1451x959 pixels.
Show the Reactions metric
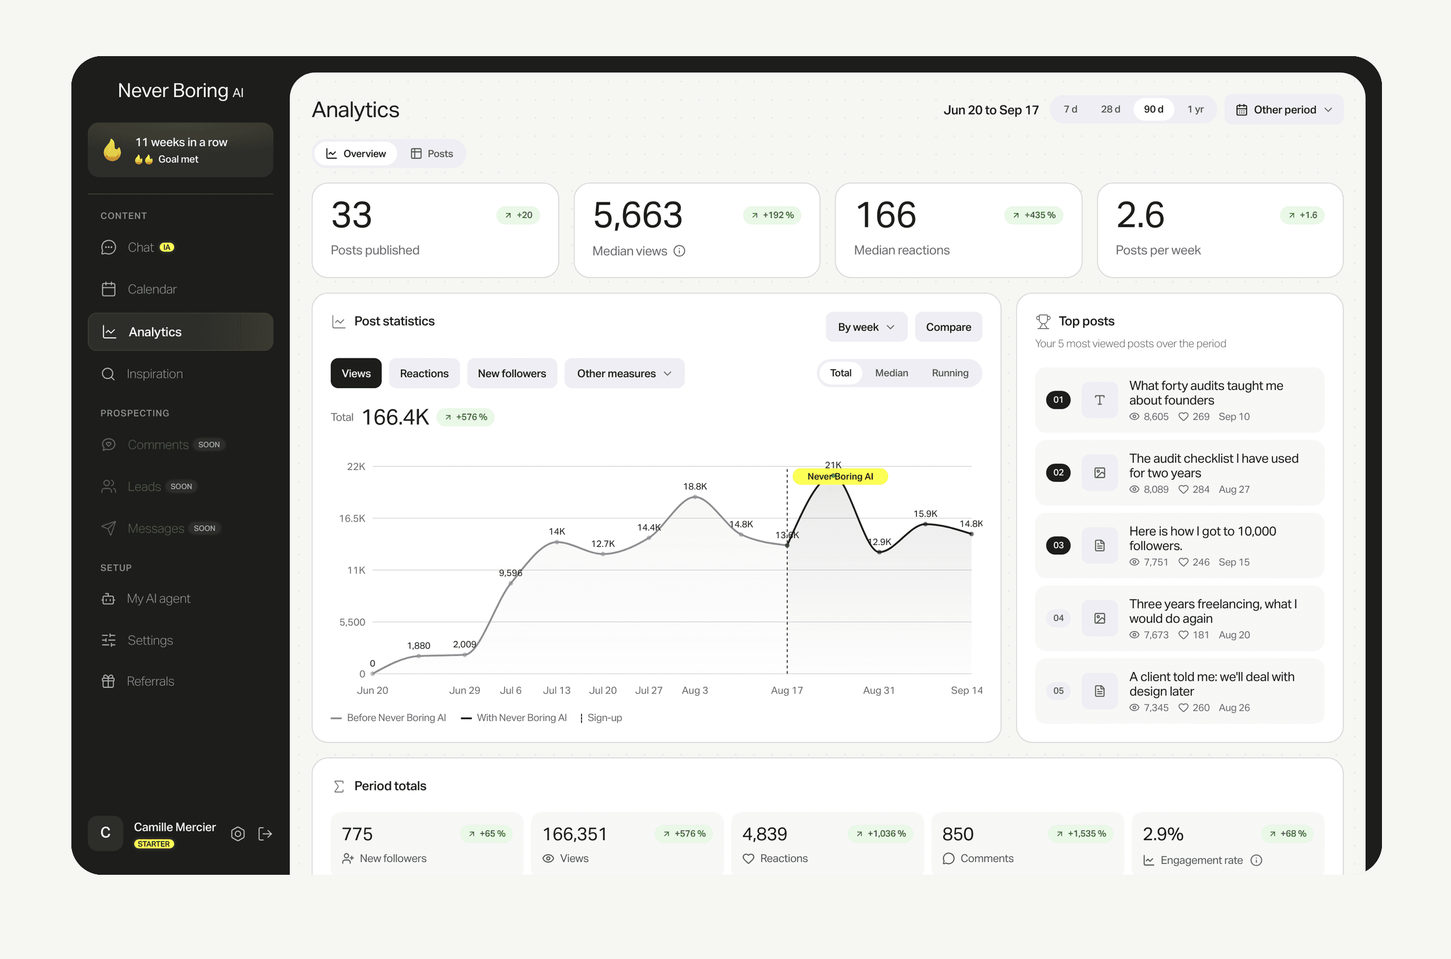pos(424,373)
